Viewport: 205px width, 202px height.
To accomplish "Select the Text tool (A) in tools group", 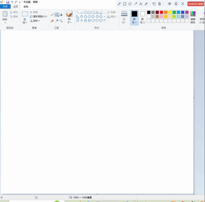I will point(61,15).
